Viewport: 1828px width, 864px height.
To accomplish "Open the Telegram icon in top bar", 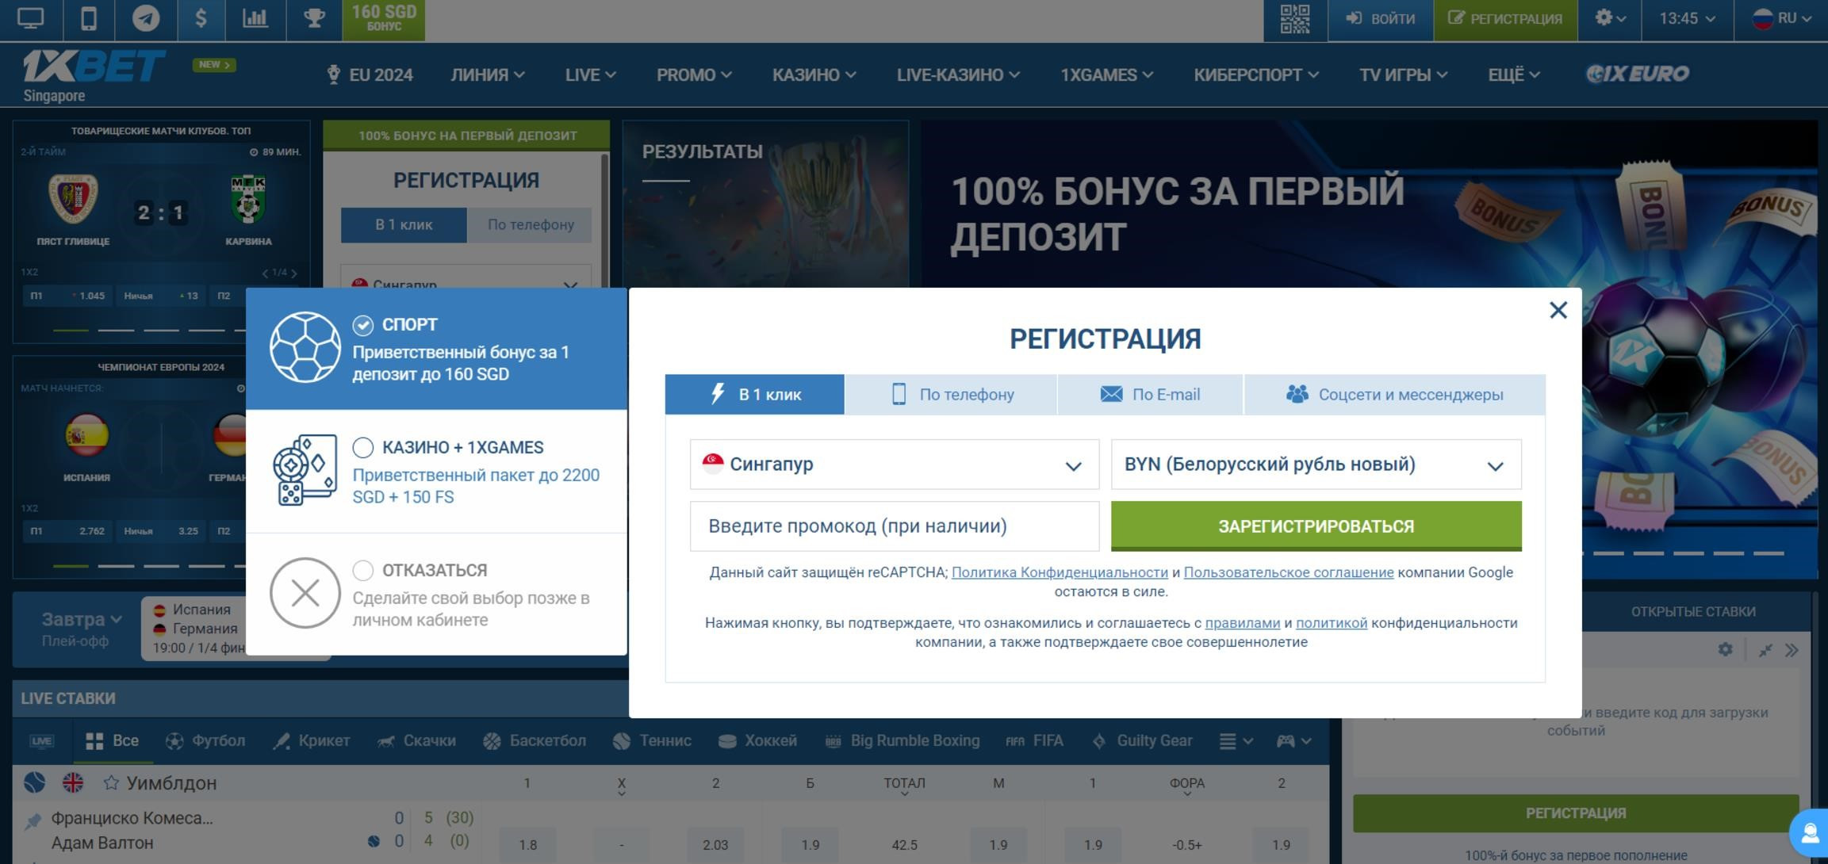I will [x=145, y=19].
